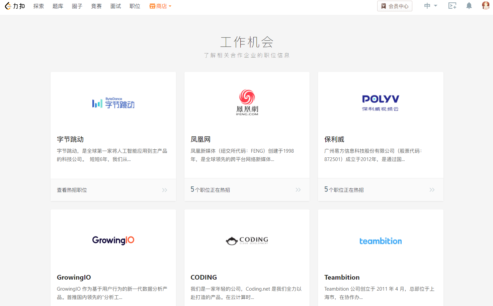
Task: Open the new playground terminal icon
Action: pos(452,6)
